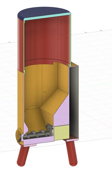Select the red upper hopper interior wall
Viewport: 112px width, 179px height.
47,40
